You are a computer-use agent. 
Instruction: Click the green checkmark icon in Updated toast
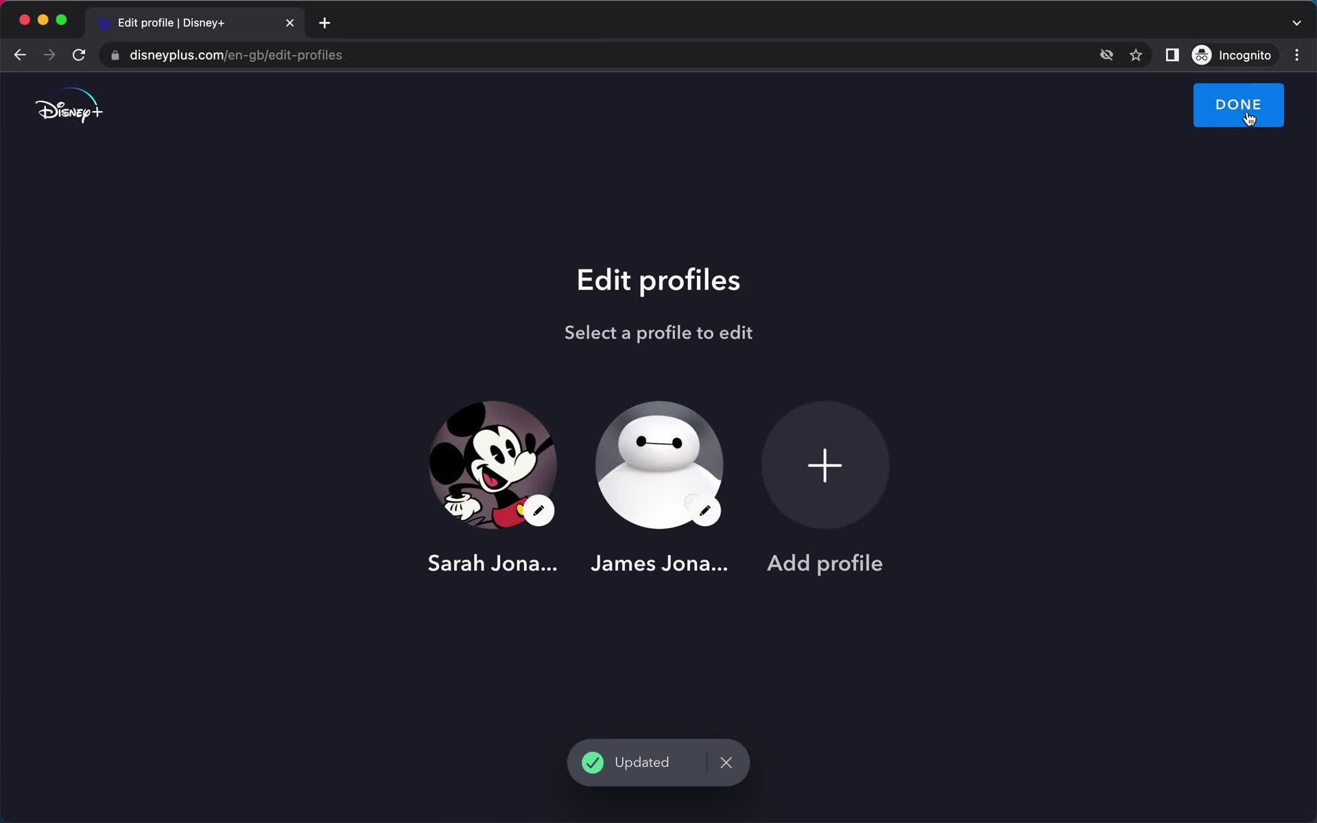click(593, 763)
